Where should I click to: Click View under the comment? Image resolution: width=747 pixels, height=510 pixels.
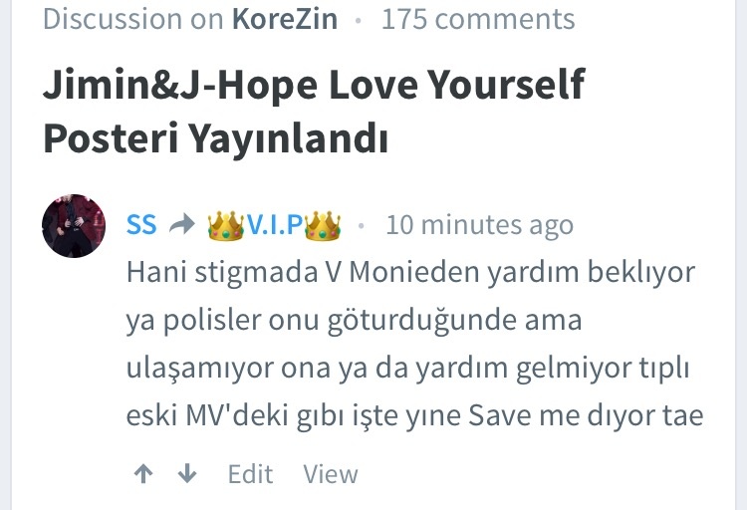point(331,474)
